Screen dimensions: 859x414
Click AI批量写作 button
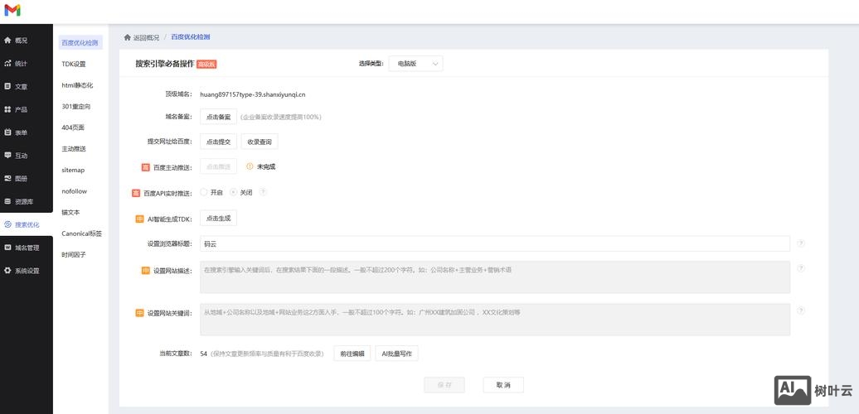(x=397, y=354)
